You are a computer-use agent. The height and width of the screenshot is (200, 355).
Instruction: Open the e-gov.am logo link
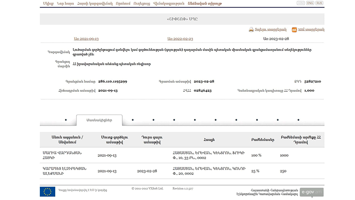pyautogui.click(x=311, y=192)
